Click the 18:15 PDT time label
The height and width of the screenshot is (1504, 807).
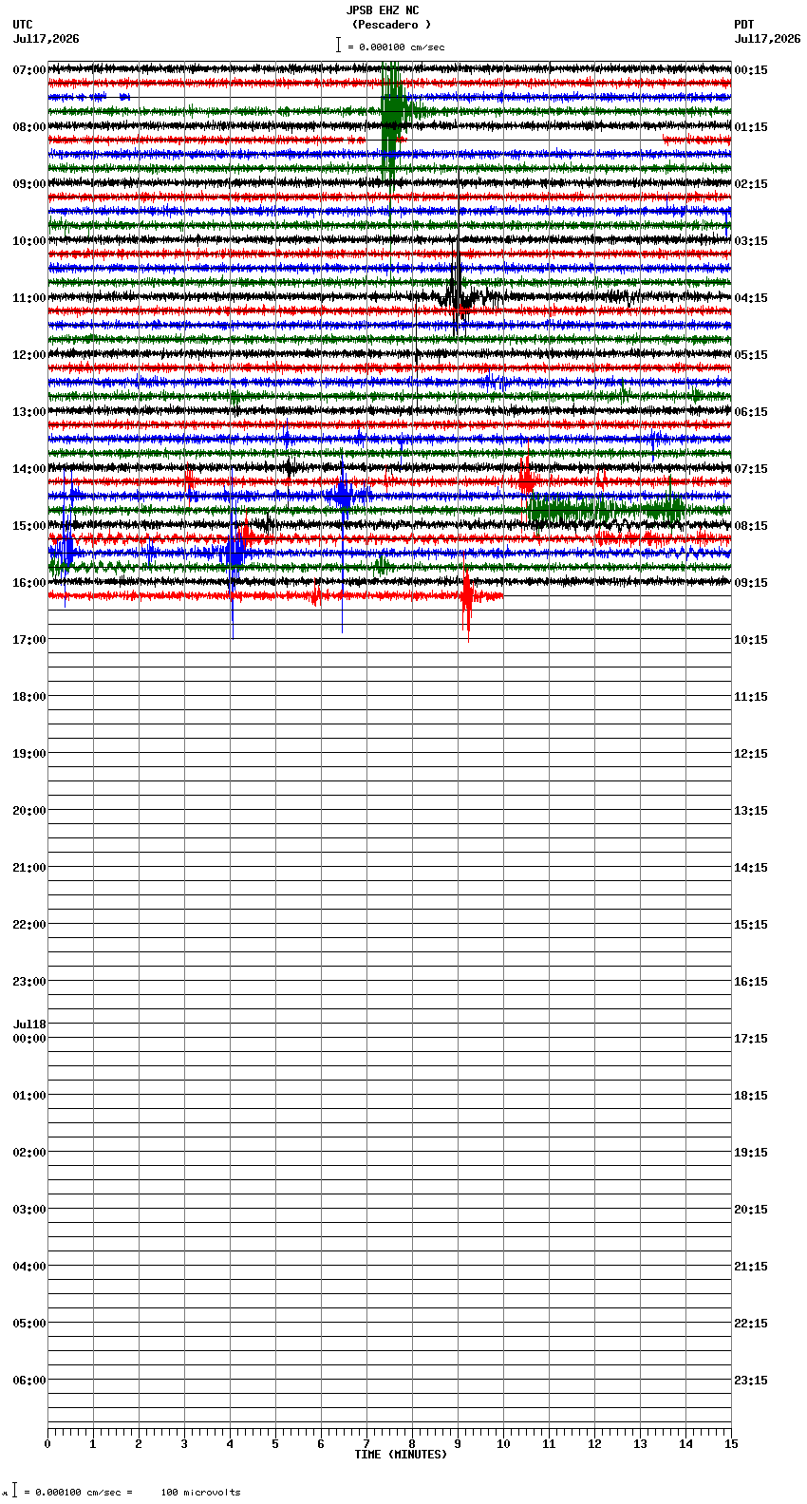click(x=751, y=1096)
